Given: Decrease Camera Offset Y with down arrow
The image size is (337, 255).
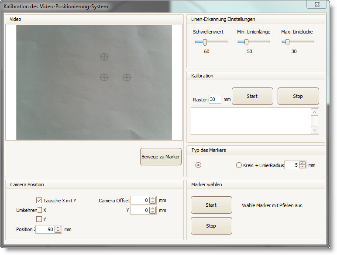Looking at the screenshot, I should (x=152, y=212).
